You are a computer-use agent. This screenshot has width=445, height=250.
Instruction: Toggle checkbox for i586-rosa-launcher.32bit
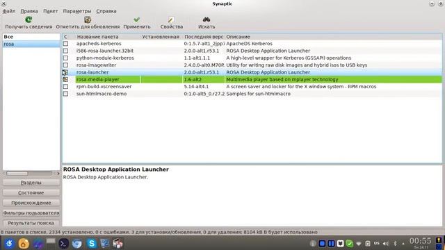pos(65,51)
